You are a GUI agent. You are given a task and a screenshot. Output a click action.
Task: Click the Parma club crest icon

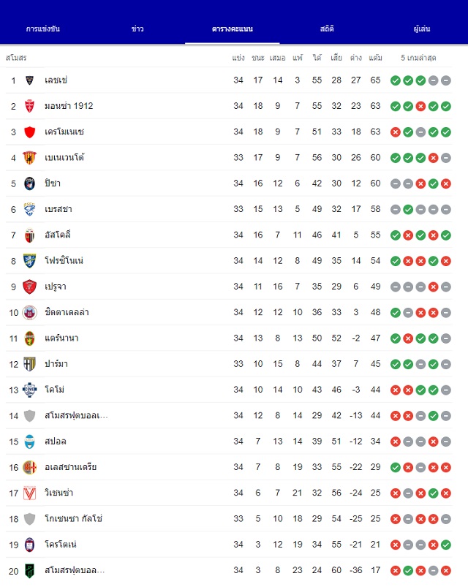pyautogui.click(x=29, y=364)
